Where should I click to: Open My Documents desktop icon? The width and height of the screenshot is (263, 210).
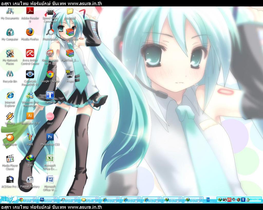[x=10, y=14]
